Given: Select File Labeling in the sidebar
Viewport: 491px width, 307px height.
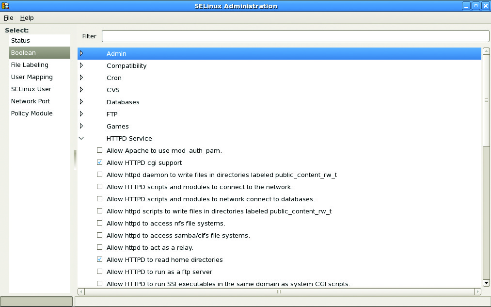Looking at the screenshot, I should (x=30, y=65).
